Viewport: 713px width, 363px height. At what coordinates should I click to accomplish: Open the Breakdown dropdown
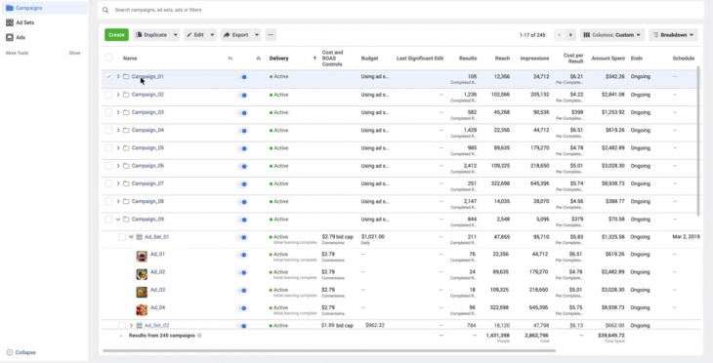673,35
